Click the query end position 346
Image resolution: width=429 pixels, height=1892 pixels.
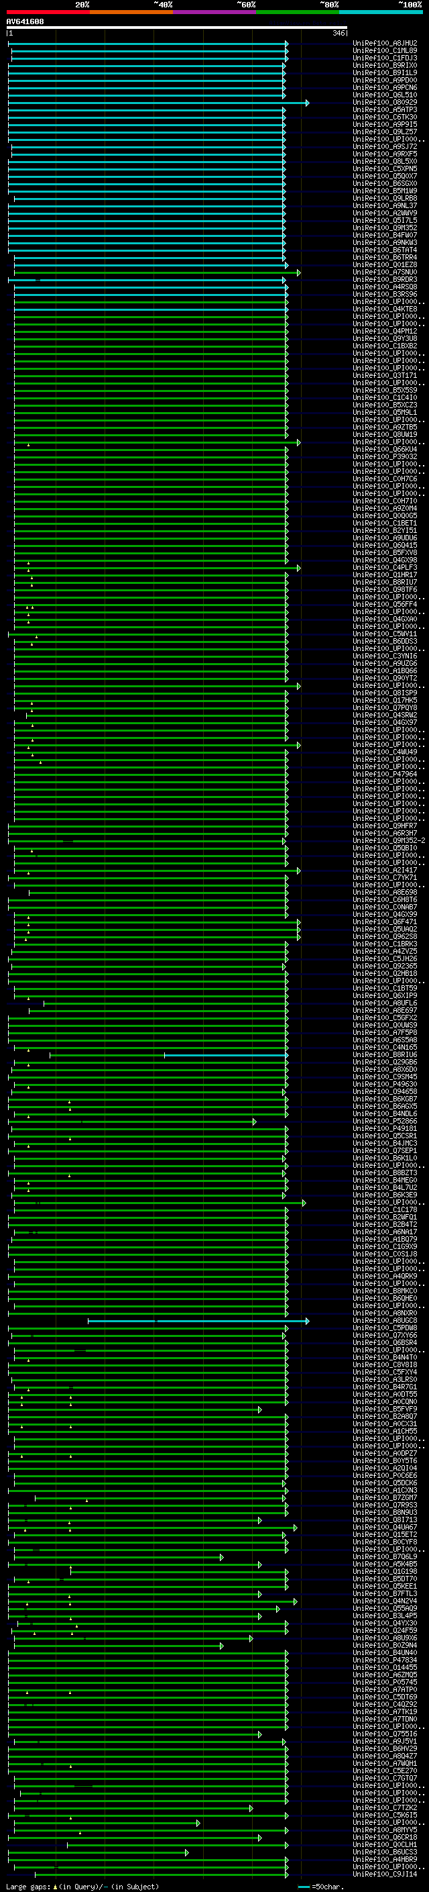tap(338, 34)
